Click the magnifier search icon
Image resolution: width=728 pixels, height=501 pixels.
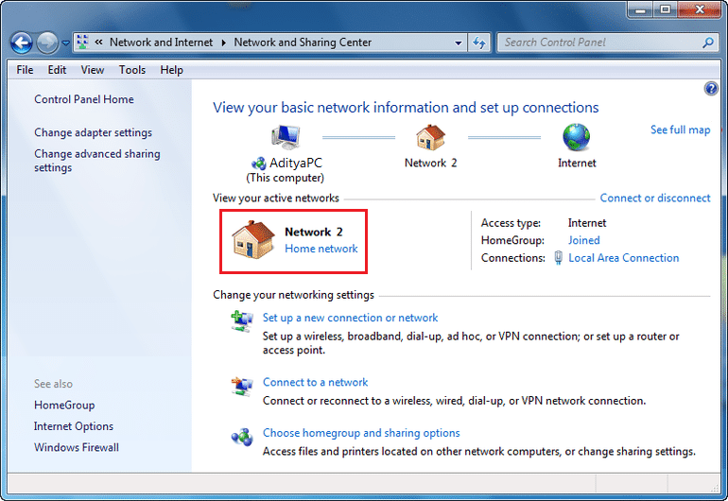click(707, 43)
